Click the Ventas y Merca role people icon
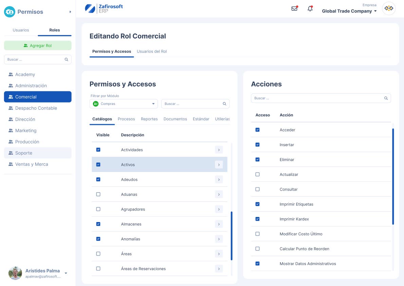This screenshot has height=286, width=404. coord(11,164)
